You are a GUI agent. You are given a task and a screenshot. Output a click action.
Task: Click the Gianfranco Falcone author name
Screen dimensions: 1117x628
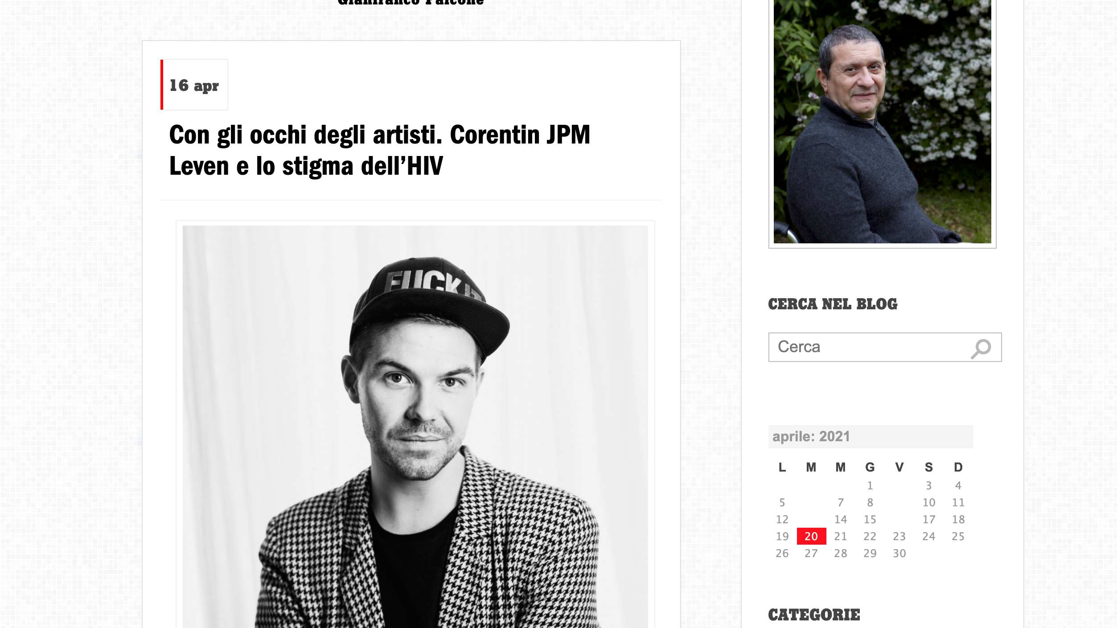(x=411, y=2)
